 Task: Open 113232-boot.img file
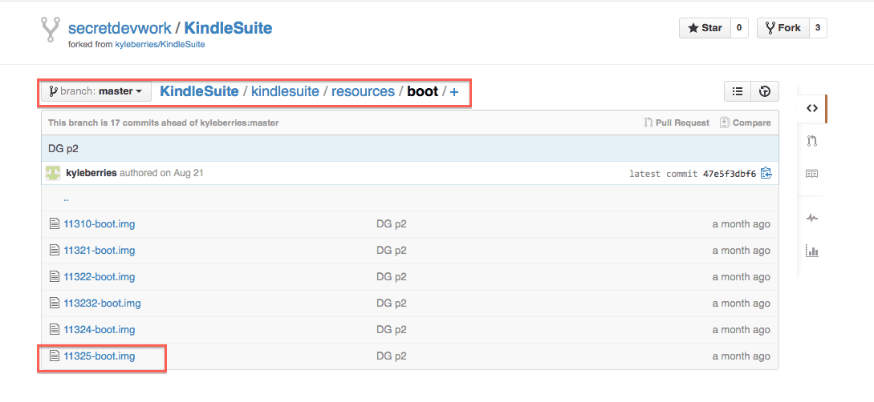tap(102, 303)
